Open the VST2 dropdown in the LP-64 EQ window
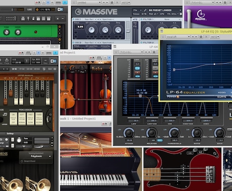 click(215, 37)
